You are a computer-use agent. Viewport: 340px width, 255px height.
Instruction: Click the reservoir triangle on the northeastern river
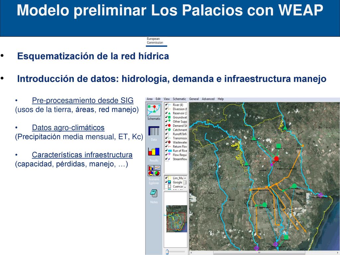(285, 128)
